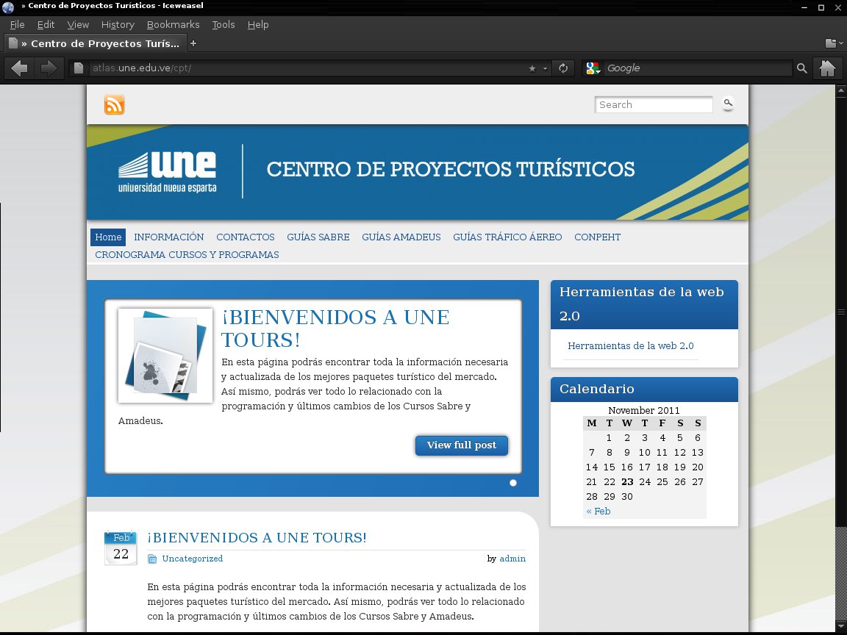Open the Feb 22 ¡BIENVENIDOS A UNE TOURS! post title
The height and width of the screenshot is (635, 847).
(x=257, y=538)
